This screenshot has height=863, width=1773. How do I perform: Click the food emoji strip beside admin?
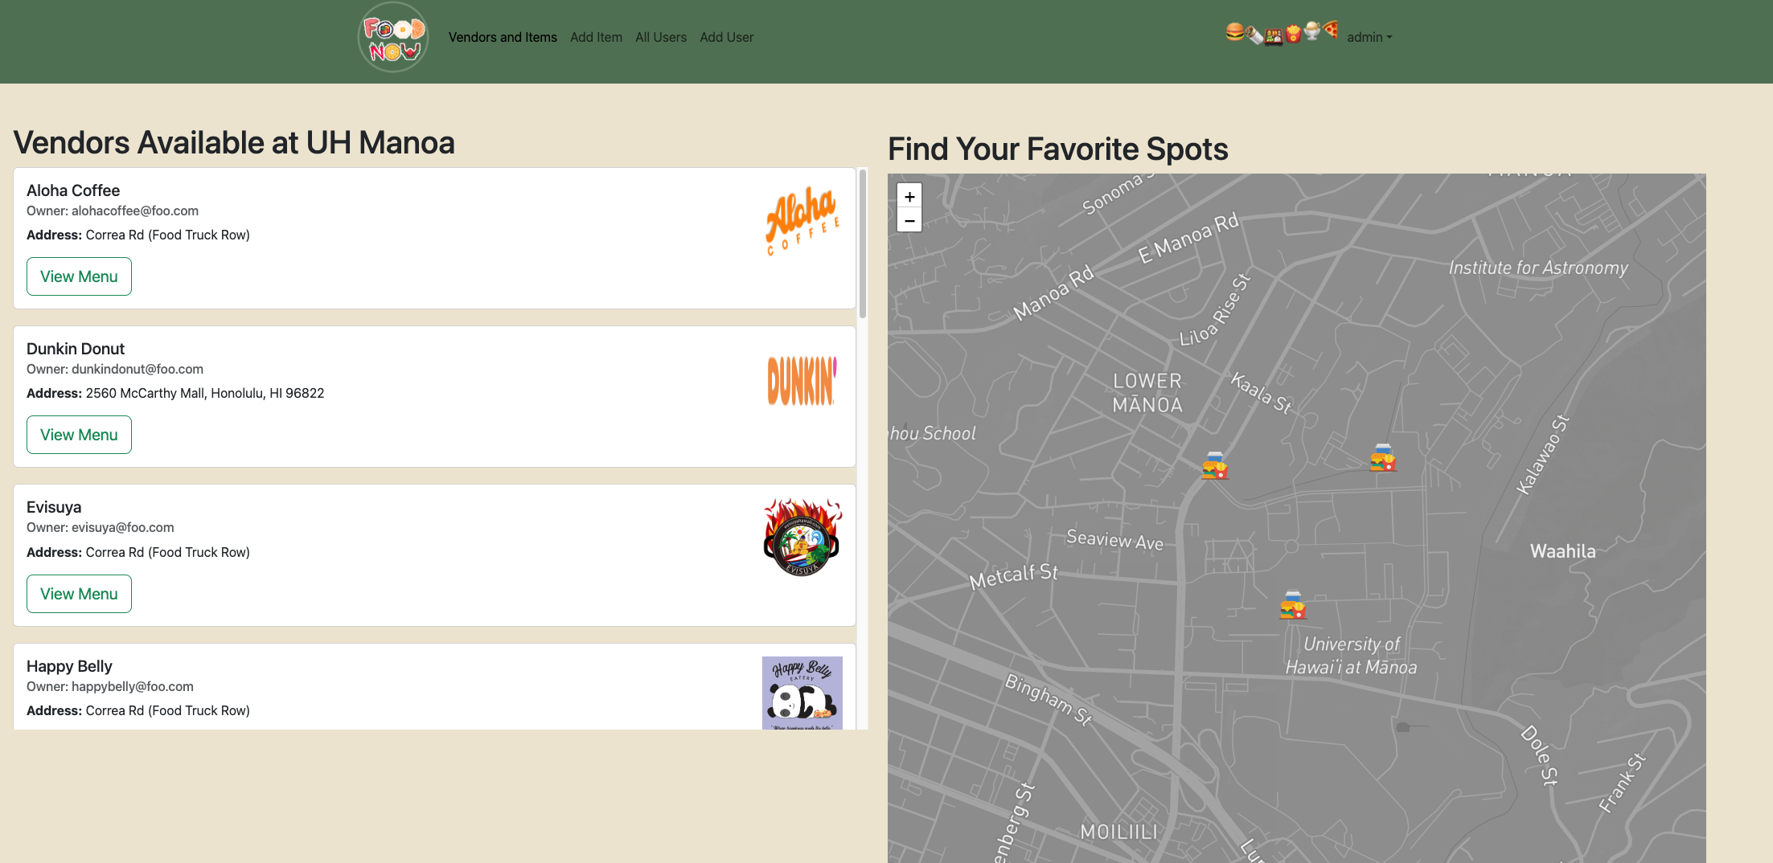[1282, 34]
